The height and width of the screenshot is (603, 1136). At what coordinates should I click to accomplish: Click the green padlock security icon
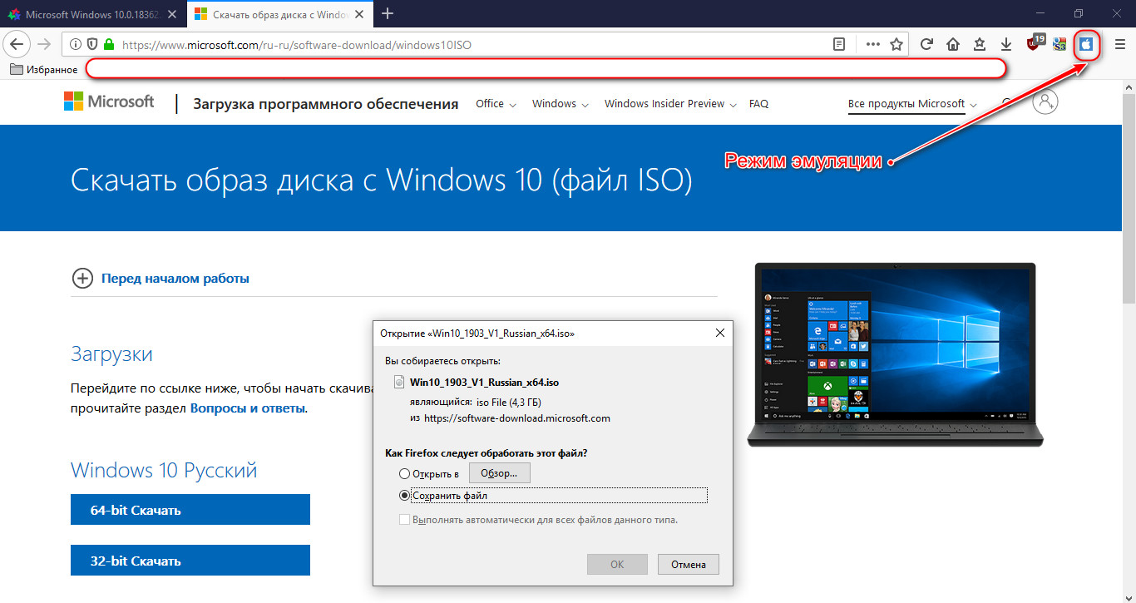109,45
